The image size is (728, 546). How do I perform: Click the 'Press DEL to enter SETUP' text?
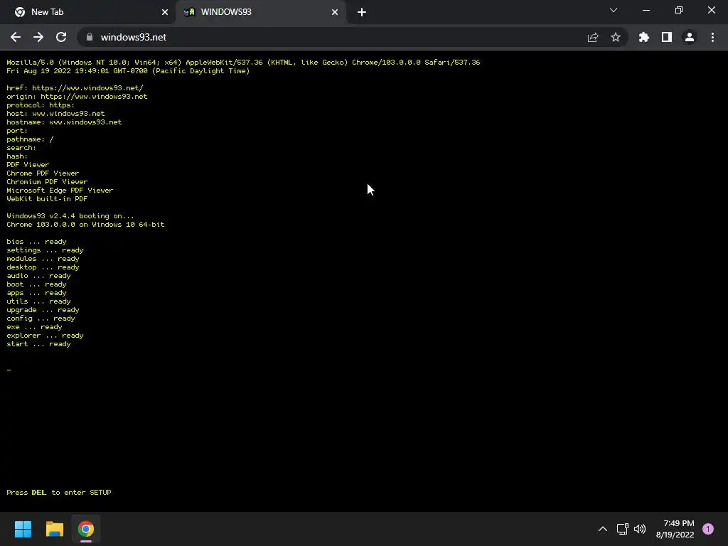click(x=59, y=492)
